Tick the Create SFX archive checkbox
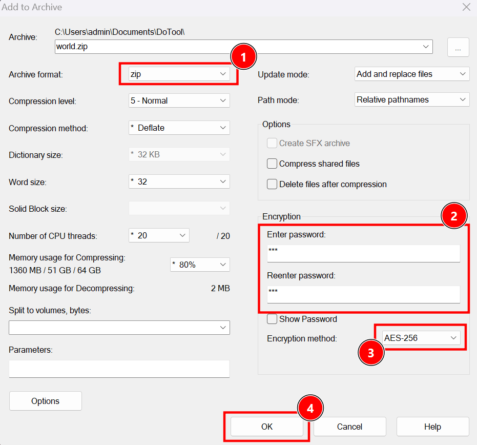 pos(272,143)
